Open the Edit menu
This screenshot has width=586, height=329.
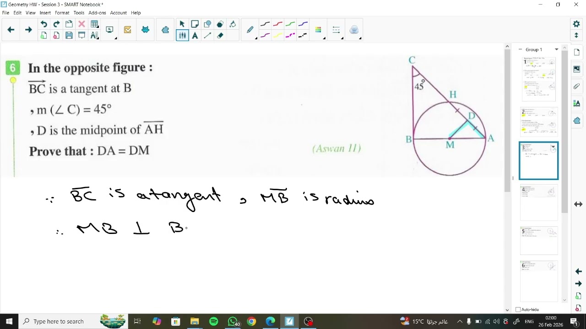point(17,13)
